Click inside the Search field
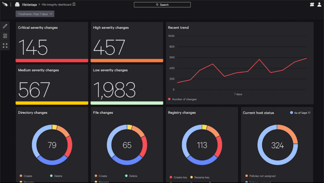 (x=162, y=5)
